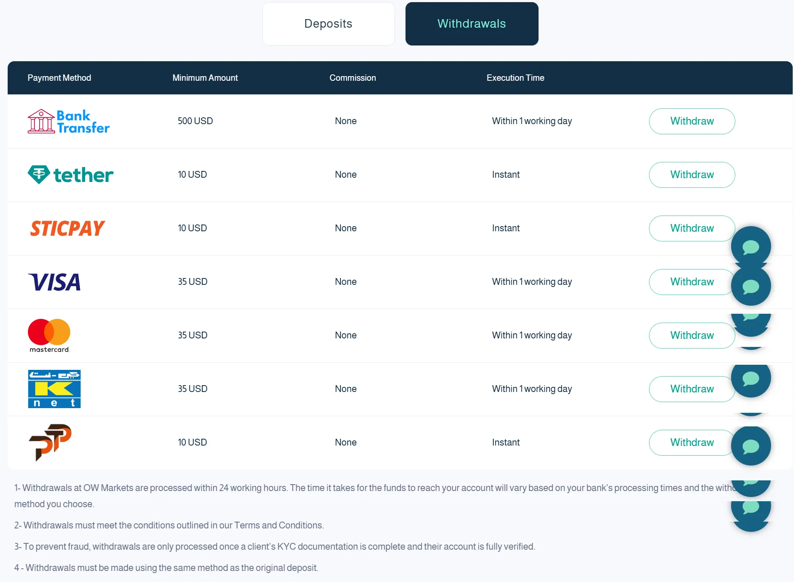Click note 3 about KYC documentation
The image size is (794, 582).
click(x=275, y=547)
